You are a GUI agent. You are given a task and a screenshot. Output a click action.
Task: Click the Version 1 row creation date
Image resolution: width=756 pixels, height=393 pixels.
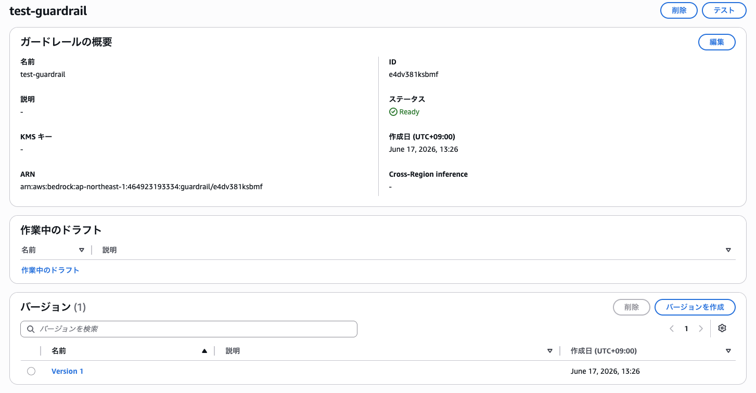[605, 371]
